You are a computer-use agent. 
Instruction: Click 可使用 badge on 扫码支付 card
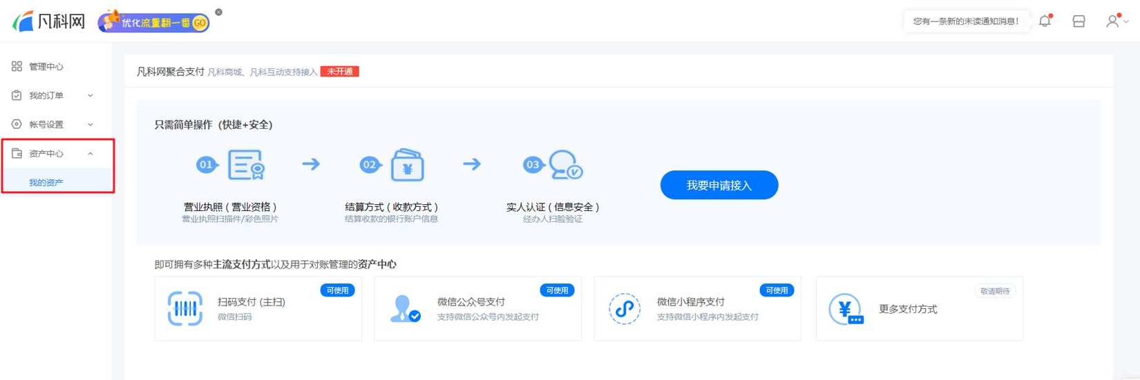point(337,290)
